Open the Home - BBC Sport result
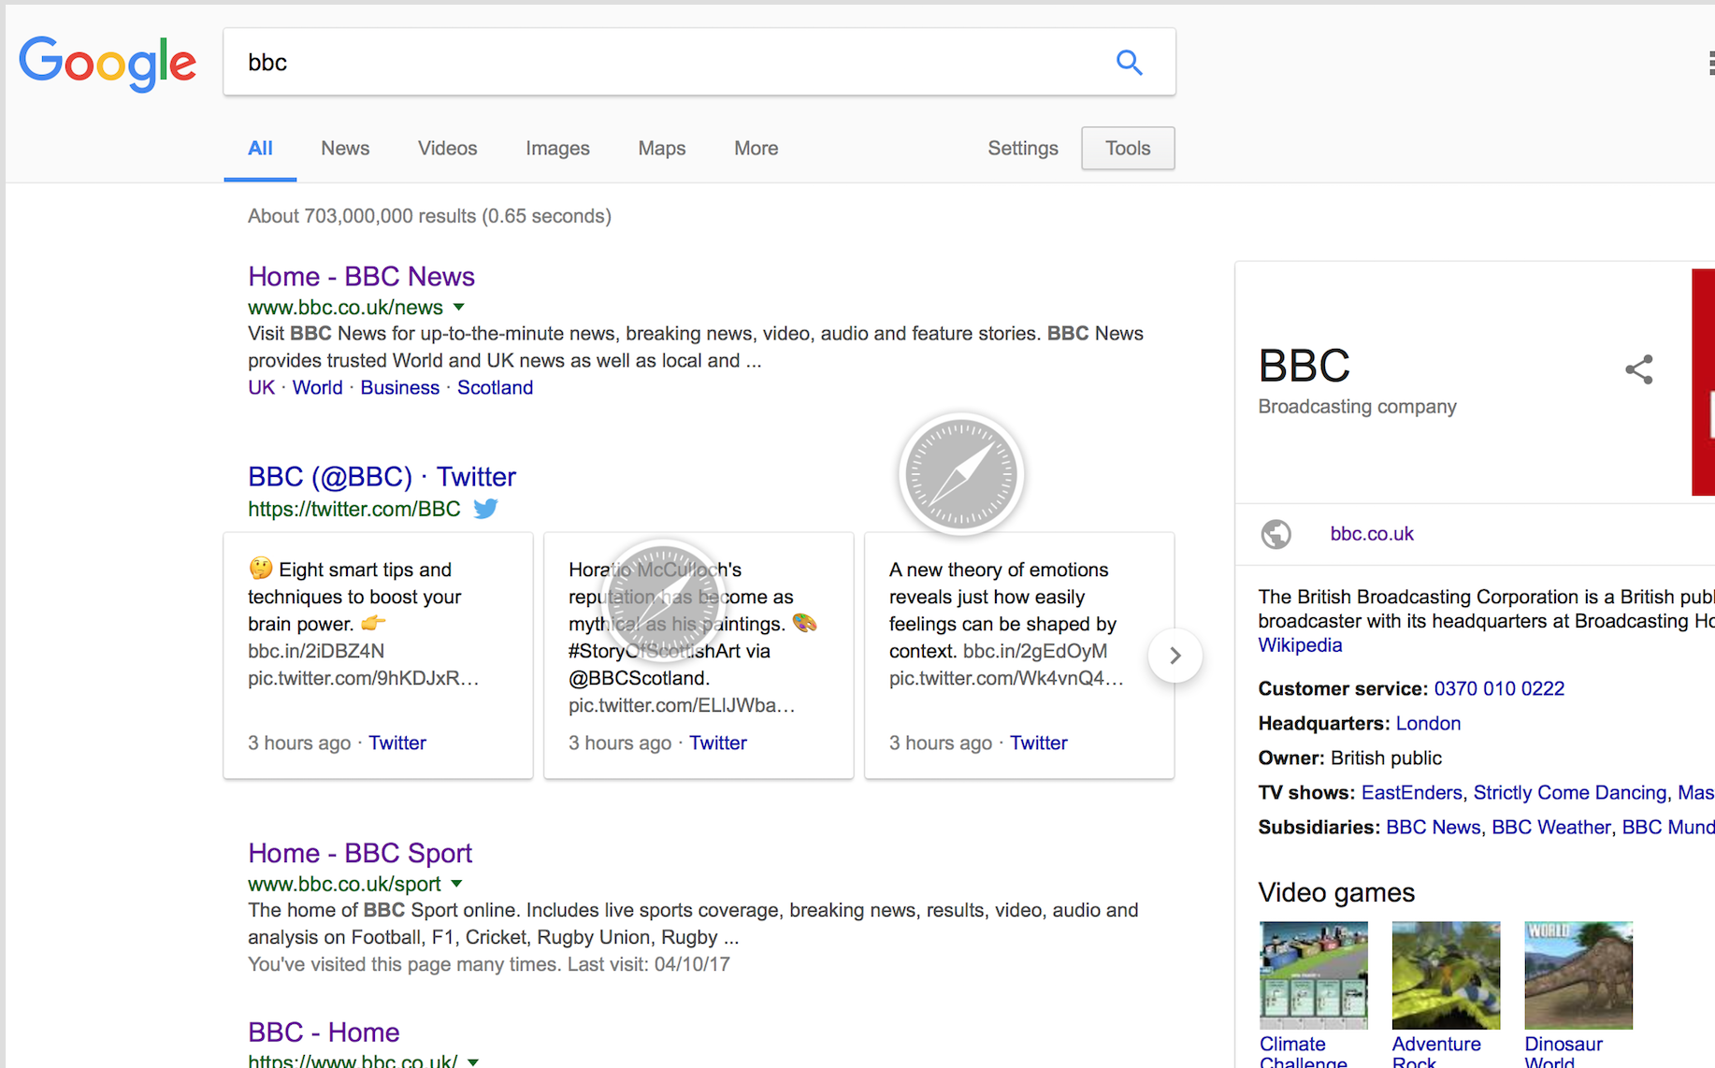The image size is (1715, 1068). pyautogui.click(x=360, y=853)
